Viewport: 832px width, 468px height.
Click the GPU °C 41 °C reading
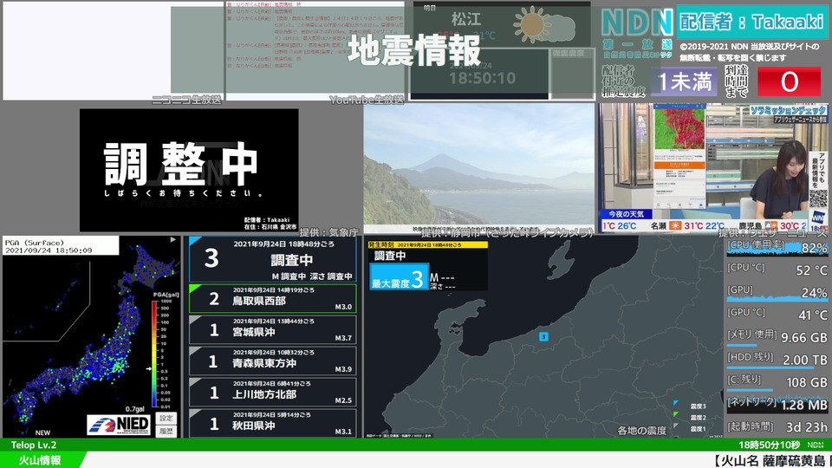pos(777,315)
